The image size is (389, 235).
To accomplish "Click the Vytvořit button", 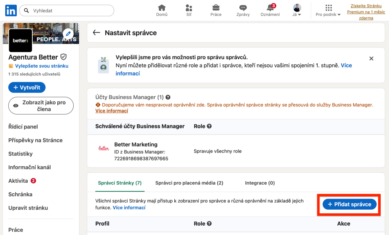I will pyautogui.click(x=27, y=88).
